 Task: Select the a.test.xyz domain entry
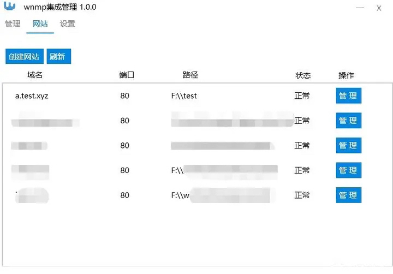pos(32,96)
